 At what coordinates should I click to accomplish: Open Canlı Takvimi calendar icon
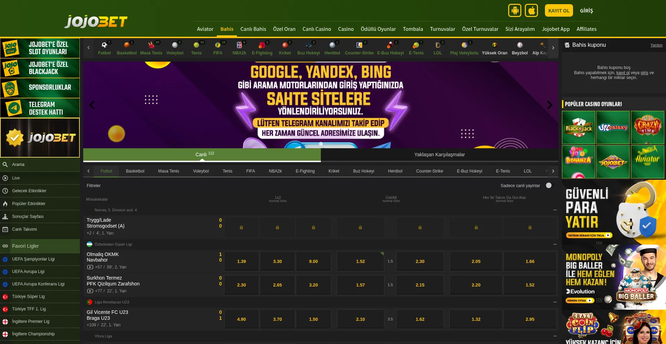(x=5, y=229)
